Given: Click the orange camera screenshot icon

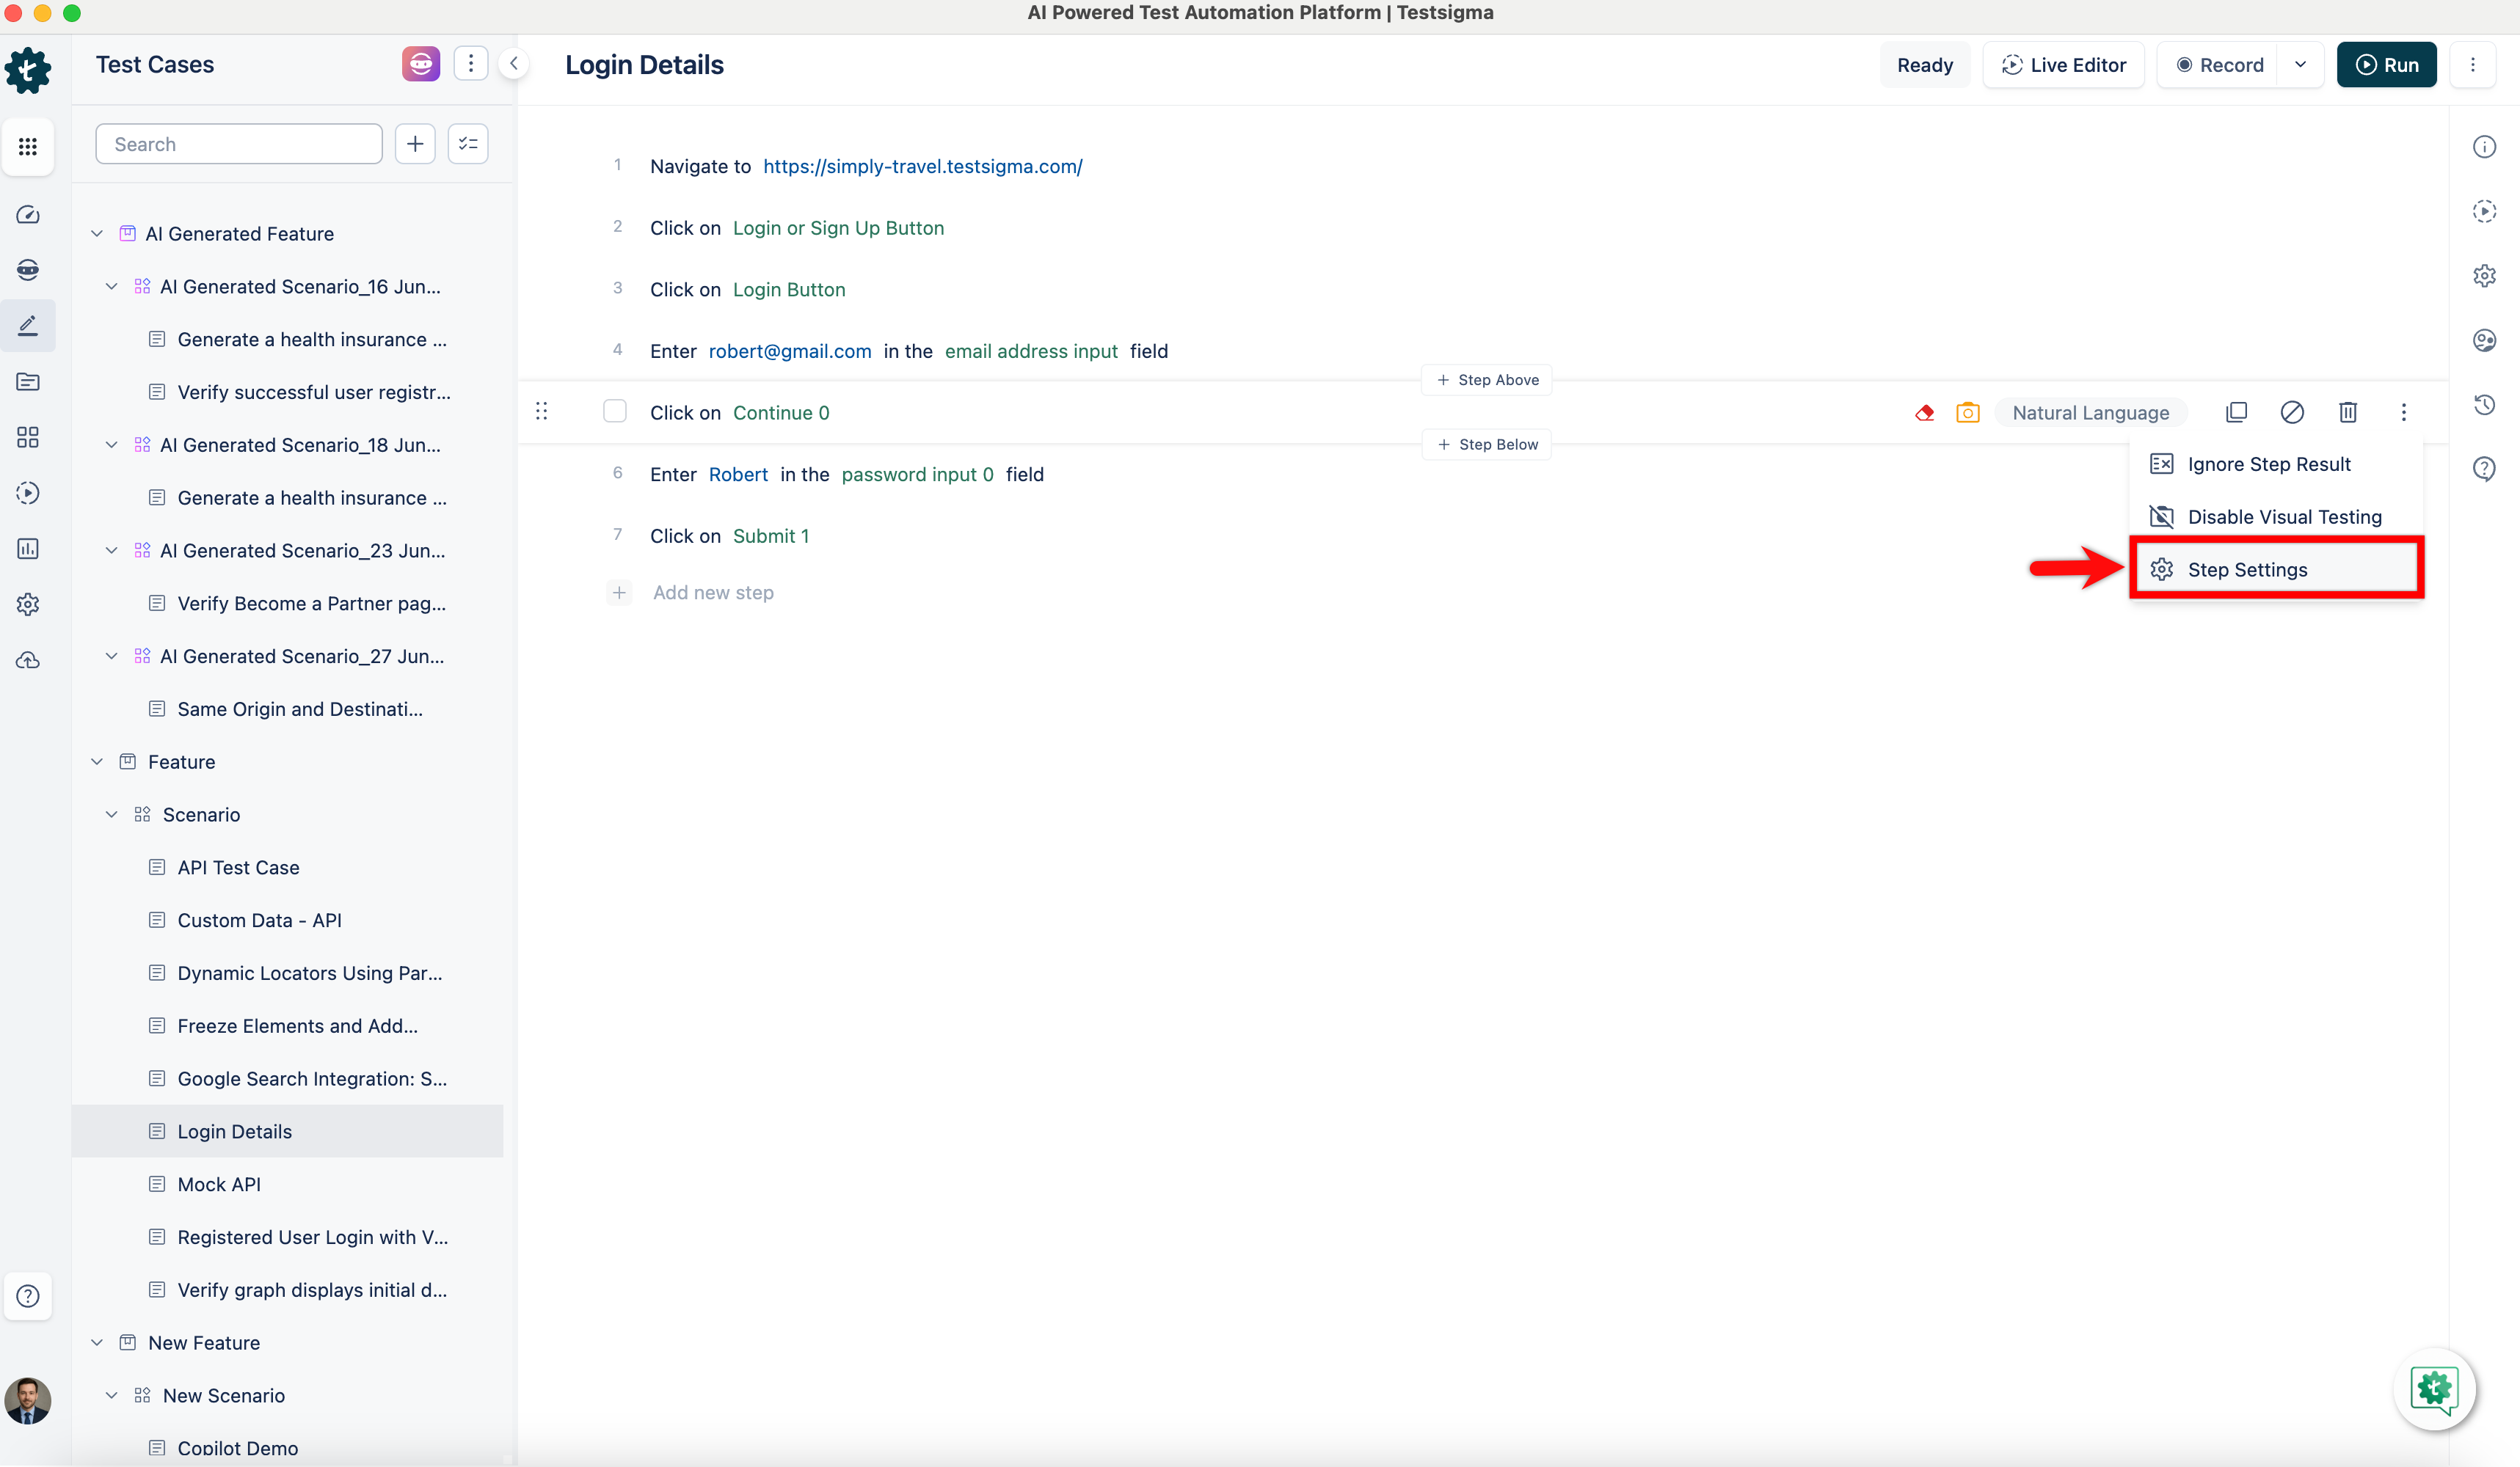Looking at the screenshot, I should pos(1967,413).
